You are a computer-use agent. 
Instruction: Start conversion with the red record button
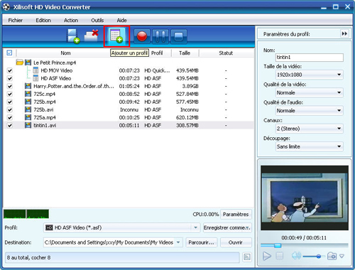(142, 36)
